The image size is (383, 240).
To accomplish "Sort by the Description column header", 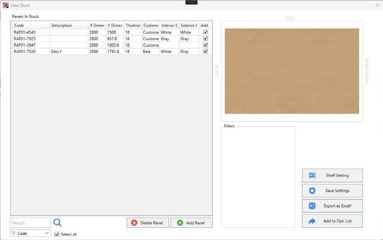I will 68,26.
